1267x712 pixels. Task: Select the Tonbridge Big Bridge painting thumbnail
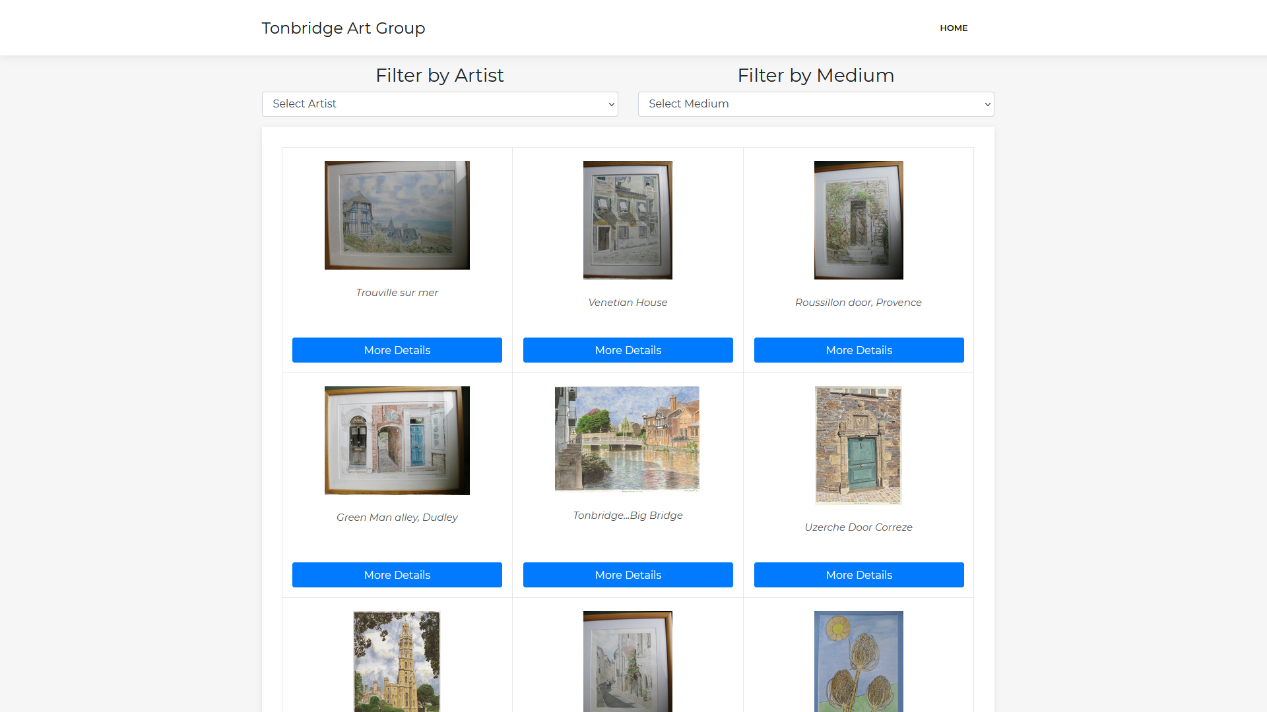pyautogui.click(x=628, y=439)
